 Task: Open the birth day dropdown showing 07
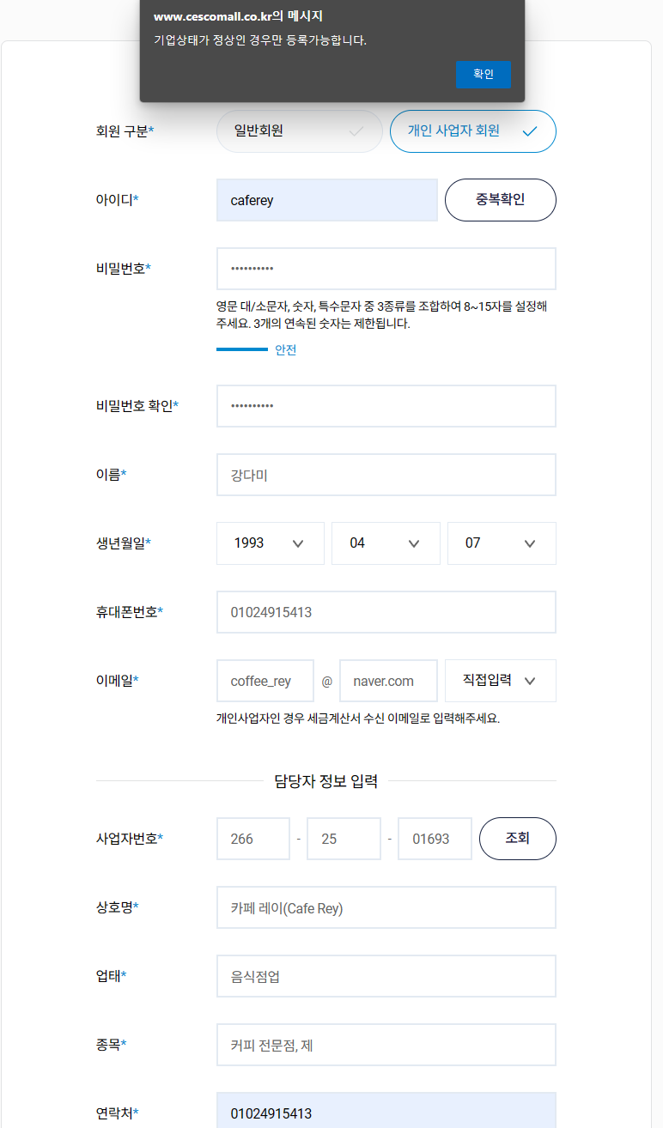click(502, 543)
